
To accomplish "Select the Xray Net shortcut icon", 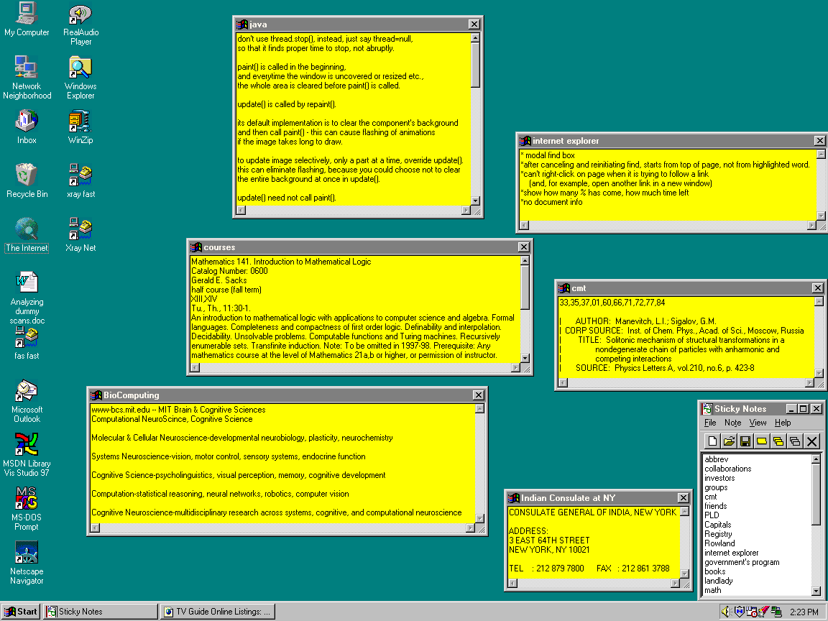I will (x=80, y=235).
